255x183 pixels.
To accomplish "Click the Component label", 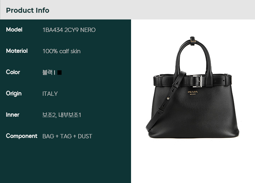I will pos(22,136).
